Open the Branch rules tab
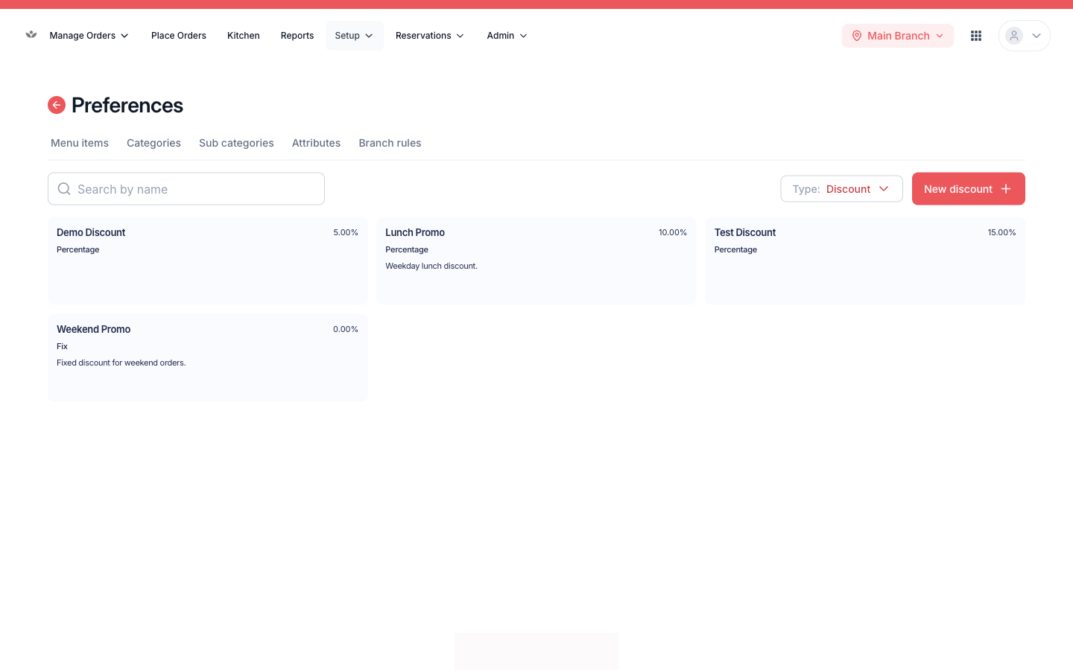This screenshot has height=670, width=1073. click(x=390, y=143)
